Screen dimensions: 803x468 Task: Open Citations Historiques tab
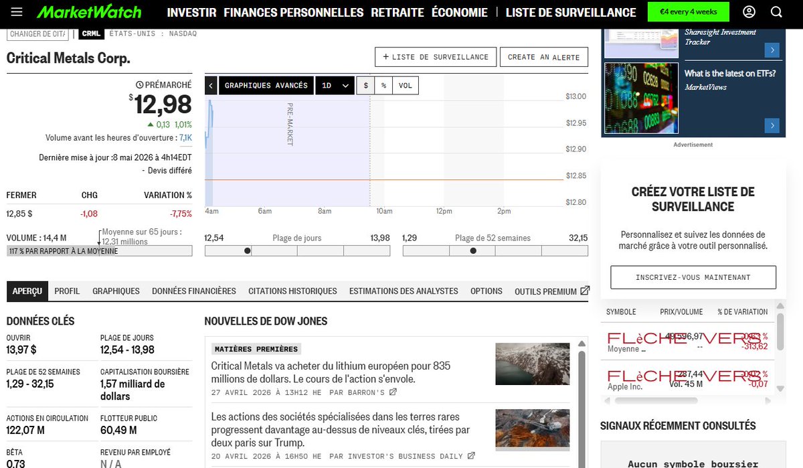[292, 291]
